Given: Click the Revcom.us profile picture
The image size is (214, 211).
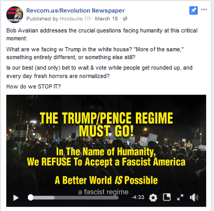Looking at the screenshot, I should pos(15,15).
